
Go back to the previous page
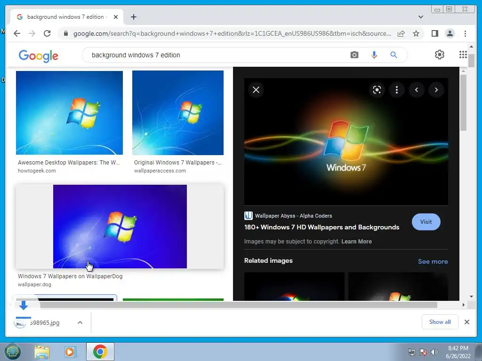click(17, 33)
